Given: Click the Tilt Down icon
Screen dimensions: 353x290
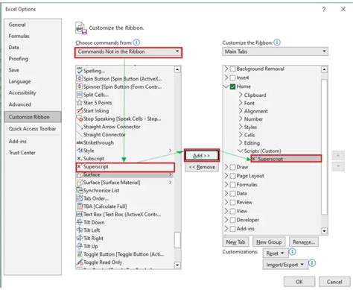Looking at the screenshot, I should pyautogui.click(x=80, y=222).
